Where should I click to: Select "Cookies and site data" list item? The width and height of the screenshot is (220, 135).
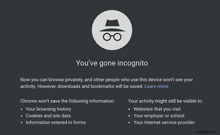point(49,115)
